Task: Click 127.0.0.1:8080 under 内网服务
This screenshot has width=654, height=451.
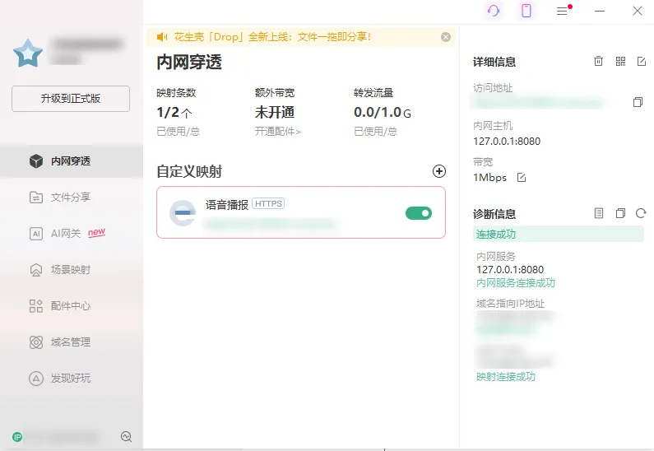Action: click(x=510, y=270)
